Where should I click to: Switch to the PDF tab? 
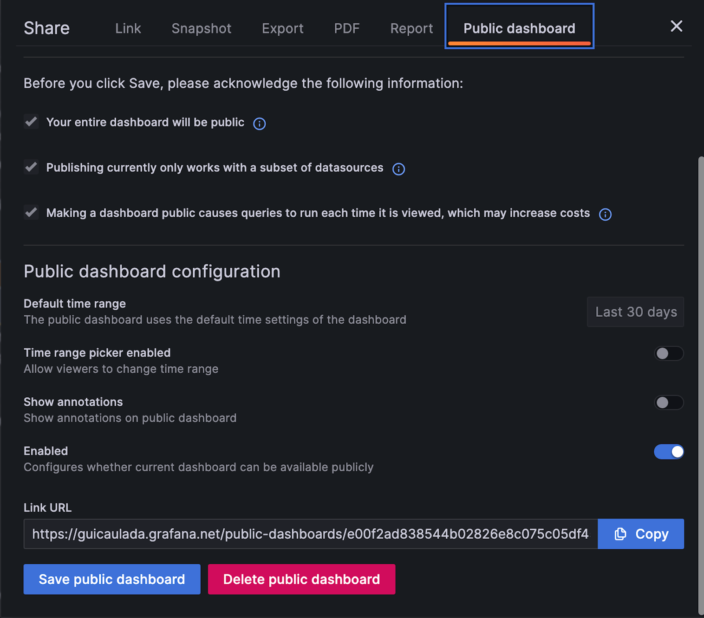point(347,28)
